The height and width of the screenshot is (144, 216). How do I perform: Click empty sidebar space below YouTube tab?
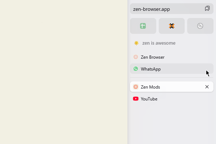tap(172, 124)
